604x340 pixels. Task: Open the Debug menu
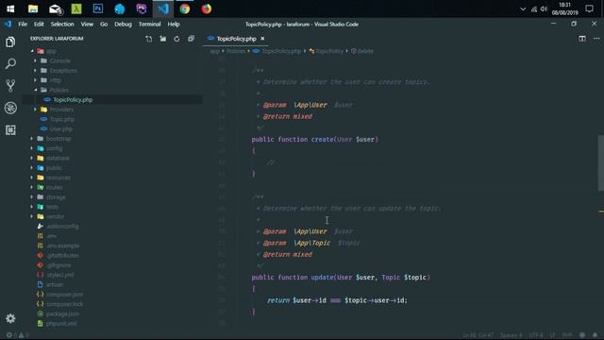123,24
